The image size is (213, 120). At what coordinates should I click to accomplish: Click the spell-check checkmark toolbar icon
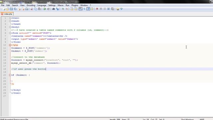pos(121,9)
